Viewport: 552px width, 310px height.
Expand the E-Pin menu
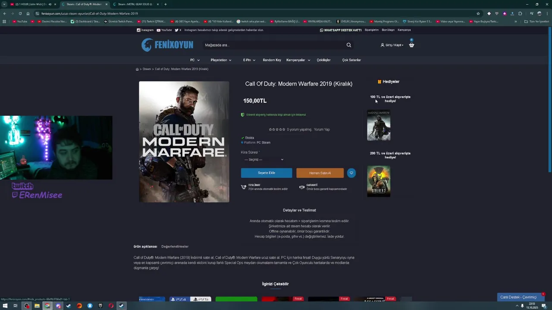click(x=249, y=60)
